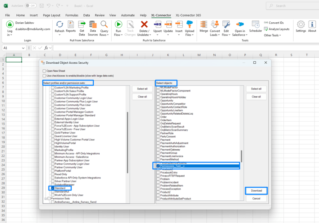Open the Reports tool
319x223 pixels.
[x=71, y=27]
